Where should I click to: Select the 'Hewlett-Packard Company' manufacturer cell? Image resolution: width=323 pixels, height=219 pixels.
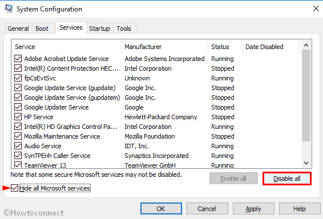coord(161,117)
